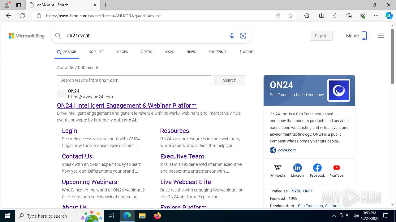Add page to favorites star icon
This screenshot has height=222, width=396.
(290, 16)
